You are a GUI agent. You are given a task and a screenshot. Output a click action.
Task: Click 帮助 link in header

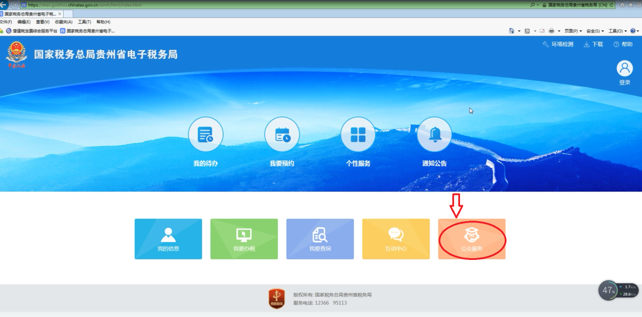[623, 44]
